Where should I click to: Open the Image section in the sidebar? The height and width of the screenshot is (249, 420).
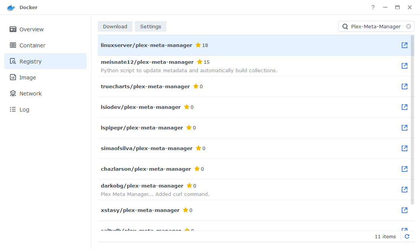click(45, 78)
